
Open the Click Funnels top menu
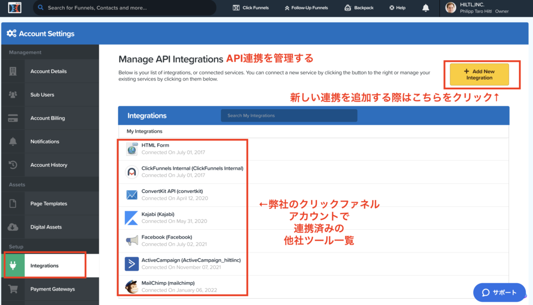click(x=251, y=7)
